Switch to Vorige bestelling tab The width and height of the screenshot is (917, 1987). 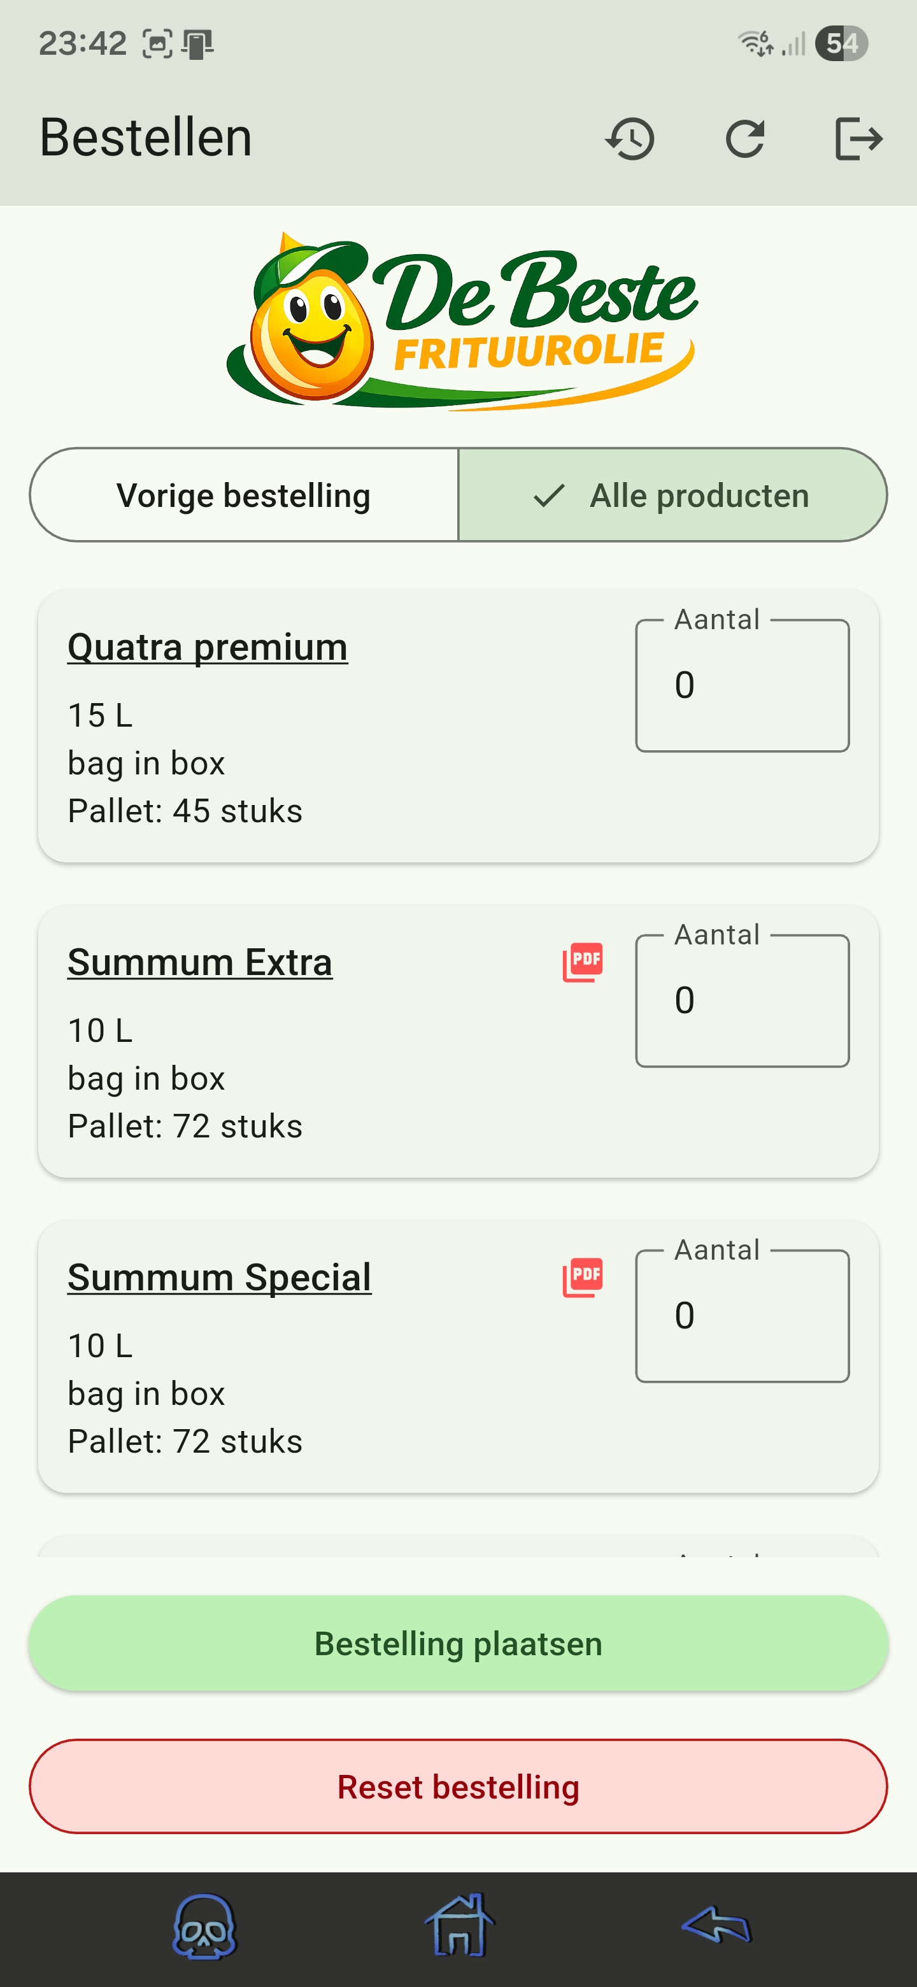[244, 495]
